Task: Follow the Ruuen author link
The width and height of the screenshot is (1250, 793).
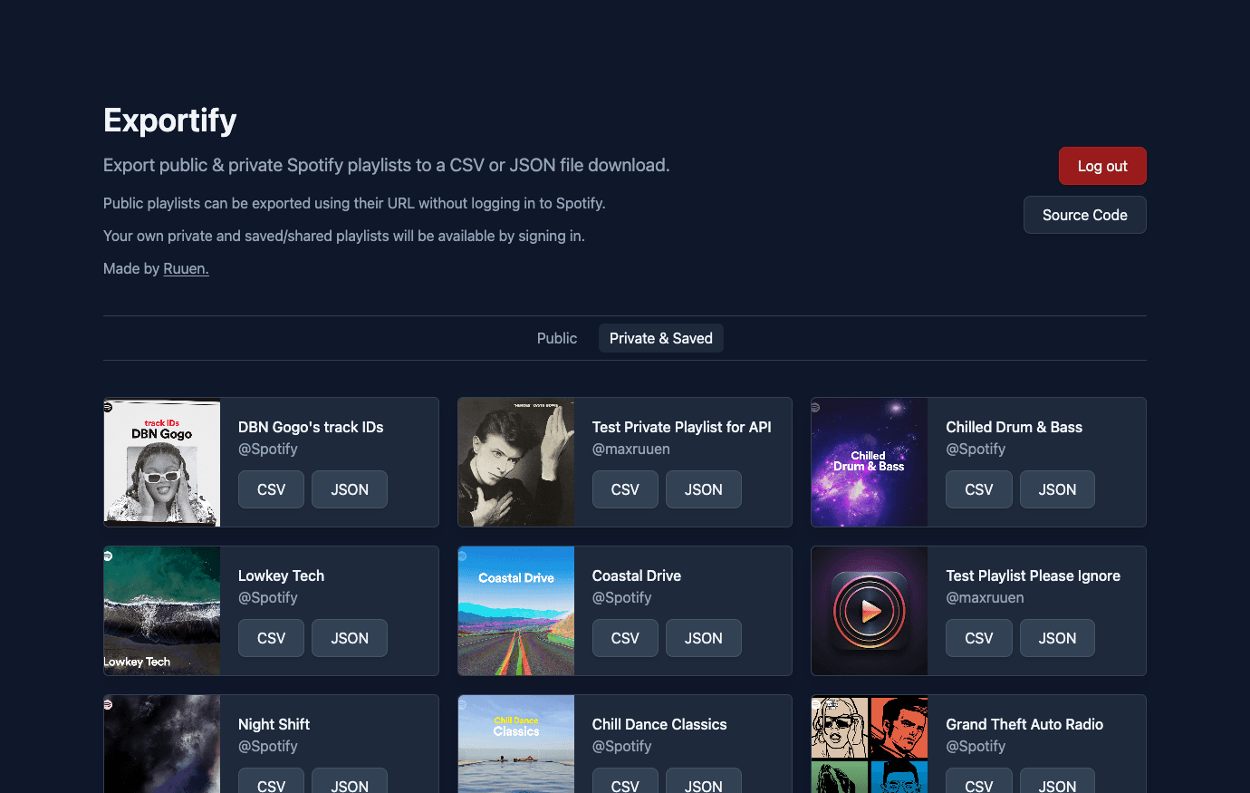Action: (x=186, y=268)
